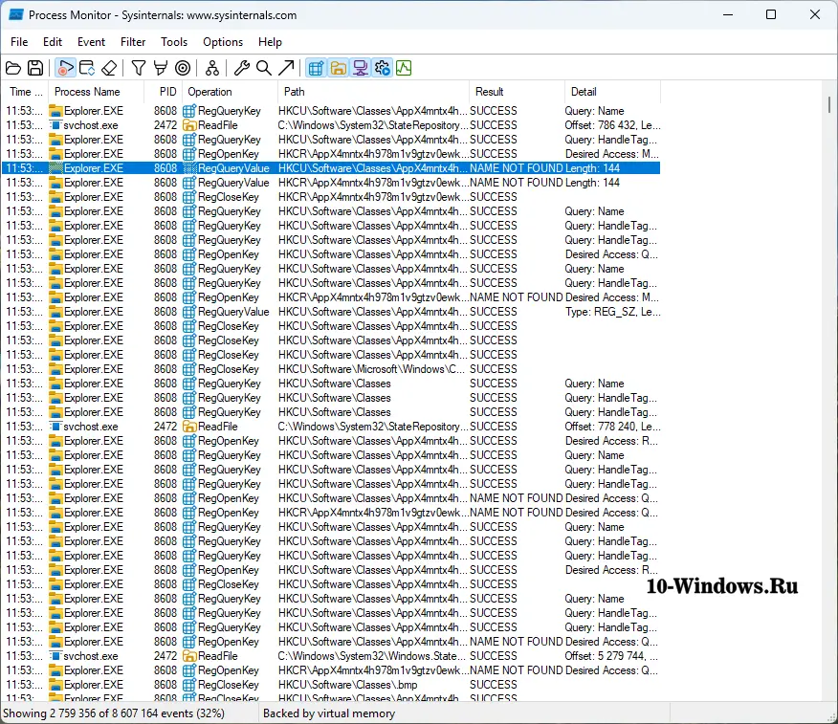The height and width of the screenshot is (724, 838).
Task: Open the Edit menu
Action: tap(53, 42)
